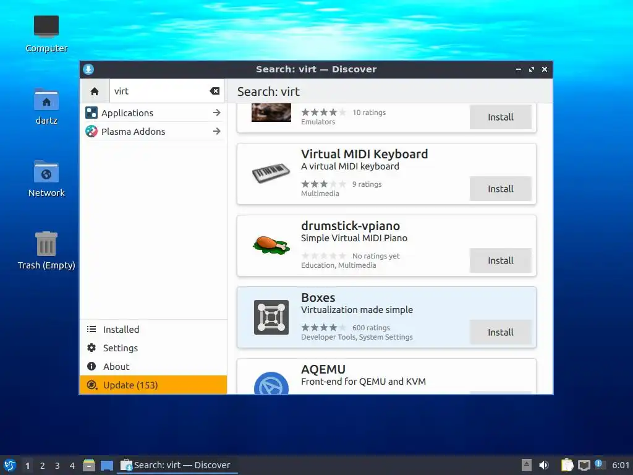Click the About info icon
Screen dimensions: 633x475
(91, 366)
